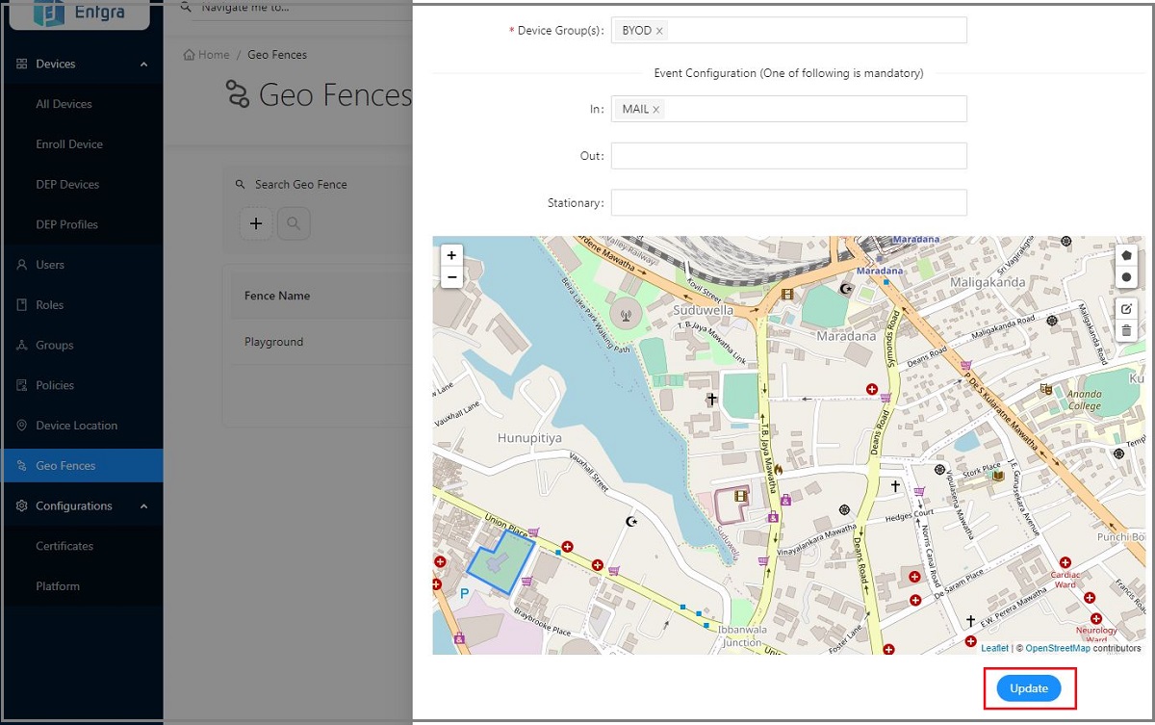Open the Stationary event dropdown field
1155x725 pixels.
(x=788, y=203)
